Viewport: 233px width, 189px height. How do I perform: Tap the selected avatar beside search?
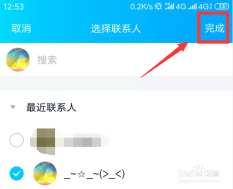(x=18, y=60)
